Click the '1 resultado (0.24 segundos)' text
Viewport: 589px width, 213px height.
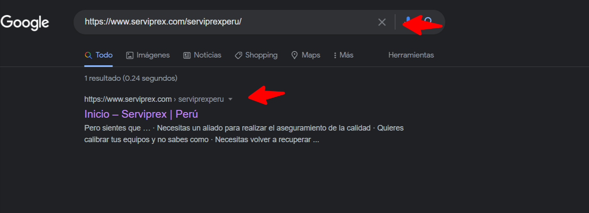click(131, 78)
